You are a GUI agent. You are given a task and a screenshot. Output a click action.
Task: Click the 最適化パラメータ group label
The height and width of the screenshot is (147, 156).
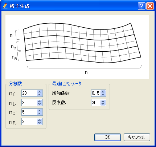pyautogui.click(x=67, y=84)
